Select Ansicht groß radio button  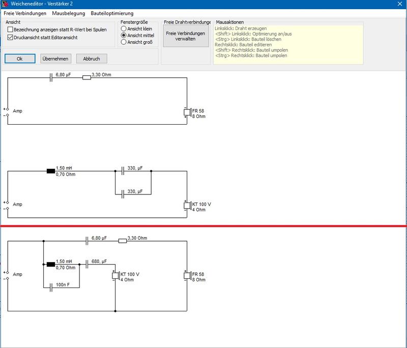(x=124, y=42)
